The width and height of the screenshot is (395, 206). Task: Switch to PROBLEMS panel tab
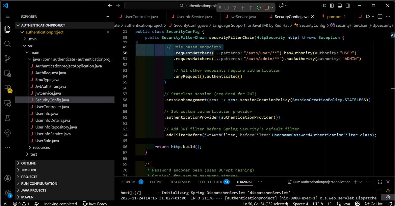[x=132, y=182]
